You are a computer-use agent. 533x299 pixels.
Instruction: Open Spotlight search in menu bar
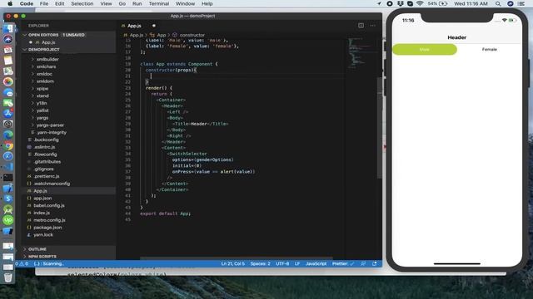pos(498,3)
